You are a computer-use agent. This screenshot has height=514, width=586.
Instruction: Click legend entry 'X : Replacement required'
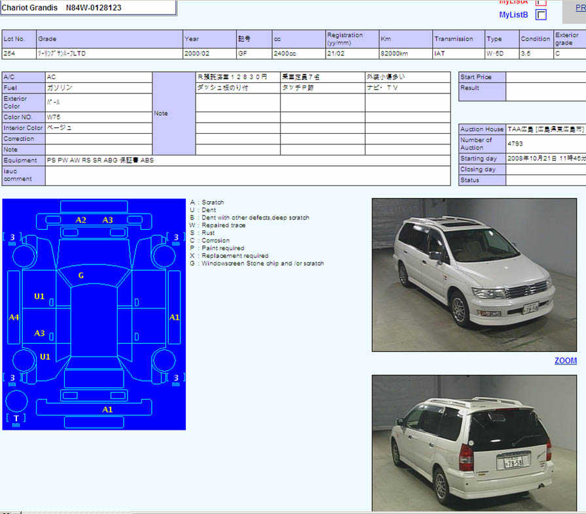pyautogui.click(x=229, y=255)
